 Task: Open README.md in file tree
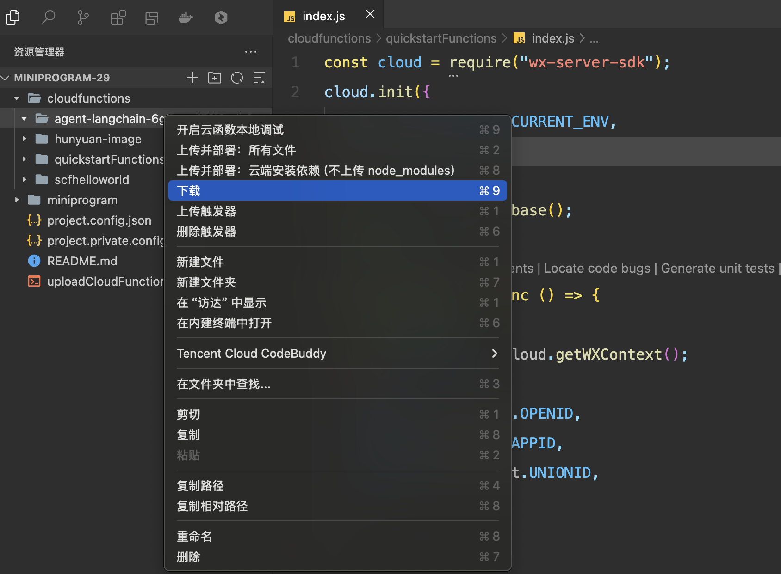(82, 261)
